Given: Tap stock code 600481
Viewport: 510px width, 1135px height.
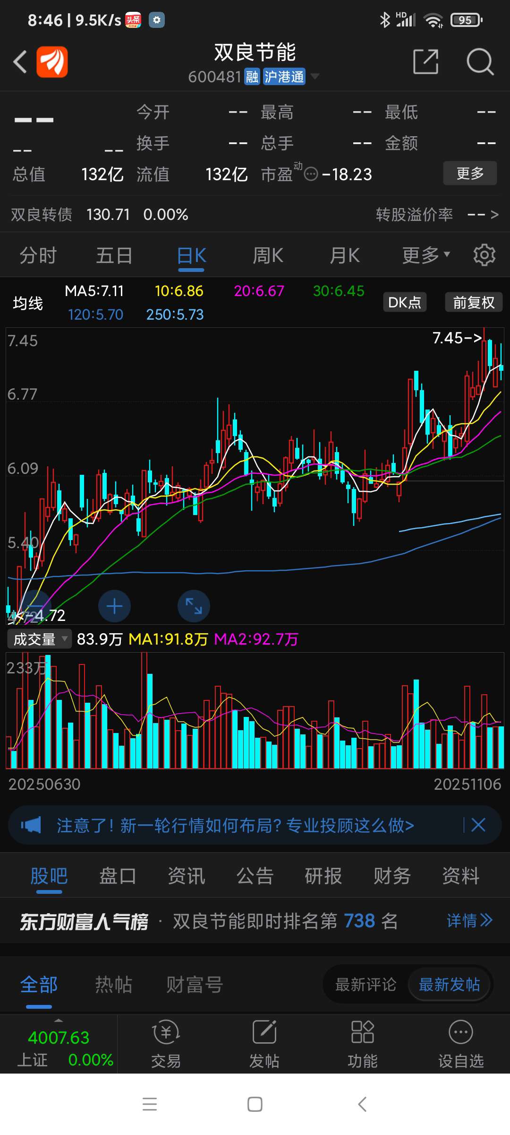Looking at the screenshot, I should pyautogui.click(x=215, y=77).
